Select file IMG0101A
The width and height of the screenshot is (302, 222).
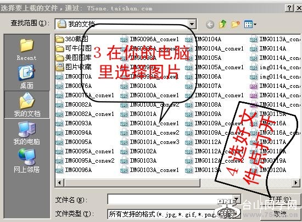[x=138, y=114]
